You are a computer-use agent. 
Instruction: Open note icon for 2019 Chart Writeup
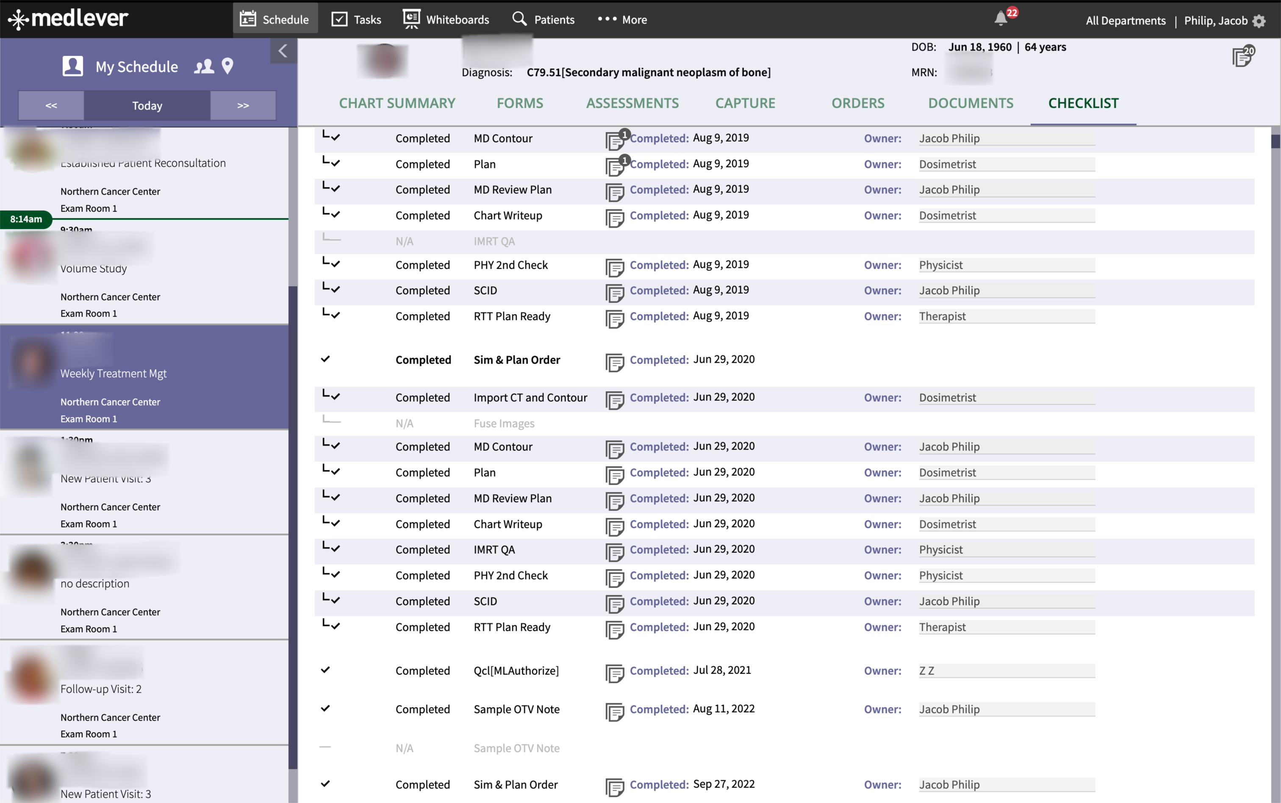coord(615,218)
